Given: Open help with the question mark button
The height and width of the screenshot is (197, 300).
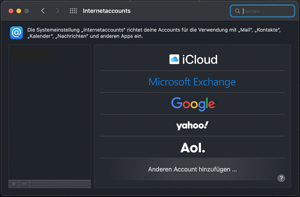Looking at the screenshot, I should pos(281,178).
